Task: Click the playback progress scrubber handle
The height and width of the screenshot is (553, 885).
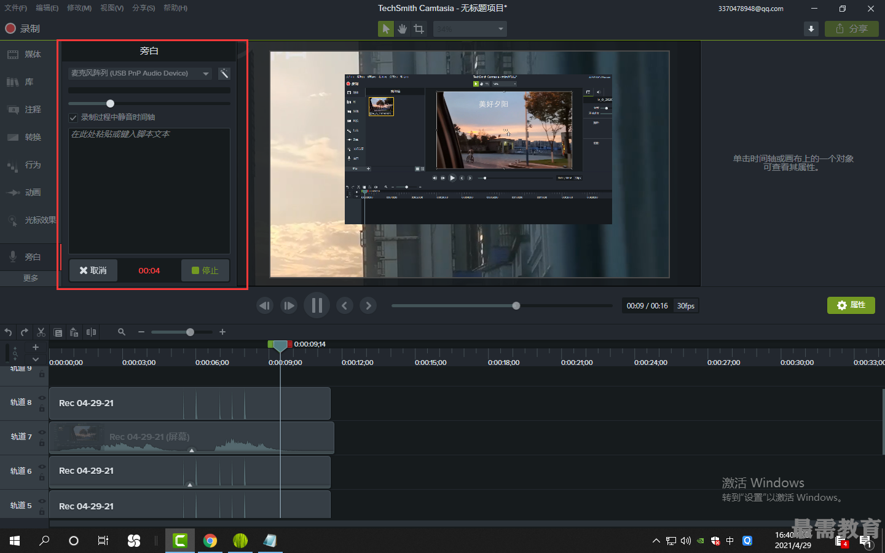Action: coord(516,305)
